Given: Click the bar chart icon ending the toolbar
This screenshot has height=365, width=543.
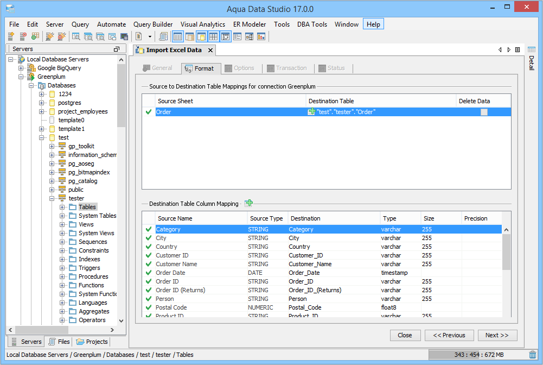Looking at the screenshot, I should tap(261, 36).
